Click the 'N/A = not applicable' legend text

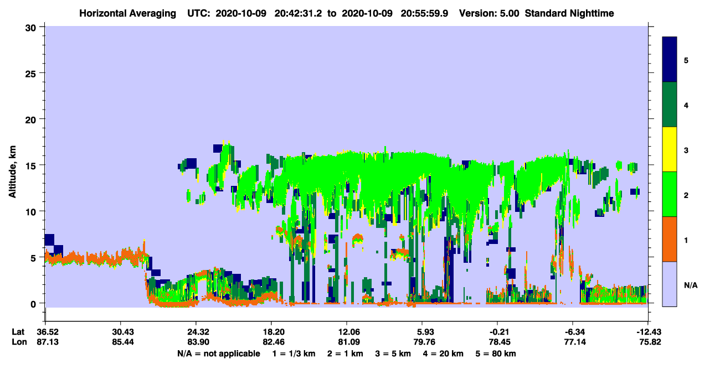pos(219,354)
